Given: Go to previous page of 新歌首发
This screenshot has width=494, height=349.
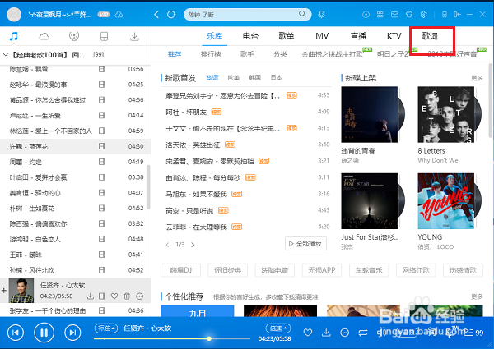Looking at the screenshot, I should coord(168,245).
